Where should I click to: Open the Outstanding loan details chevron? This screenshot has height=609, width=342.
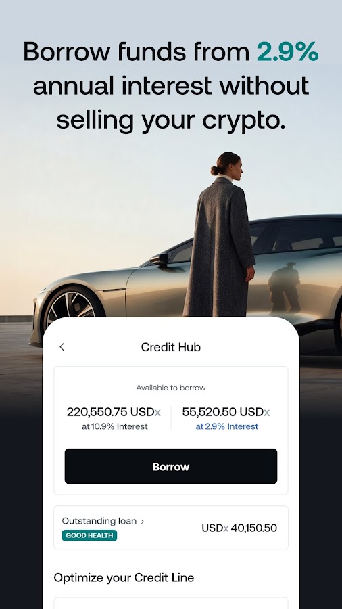143,521
